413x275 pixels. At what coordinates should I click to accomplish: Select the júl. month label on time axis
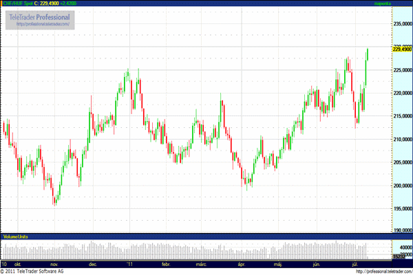[354, 264]
